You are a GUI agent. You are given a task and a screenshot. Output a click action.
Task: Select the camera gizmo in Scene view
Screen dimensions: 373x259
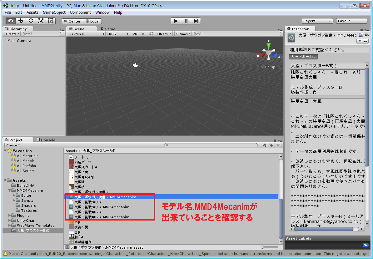(x=135, y=65)
